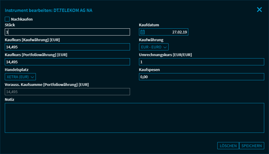Click the Kaufkurs [Portfoliowährung] price field

(67, 62)
